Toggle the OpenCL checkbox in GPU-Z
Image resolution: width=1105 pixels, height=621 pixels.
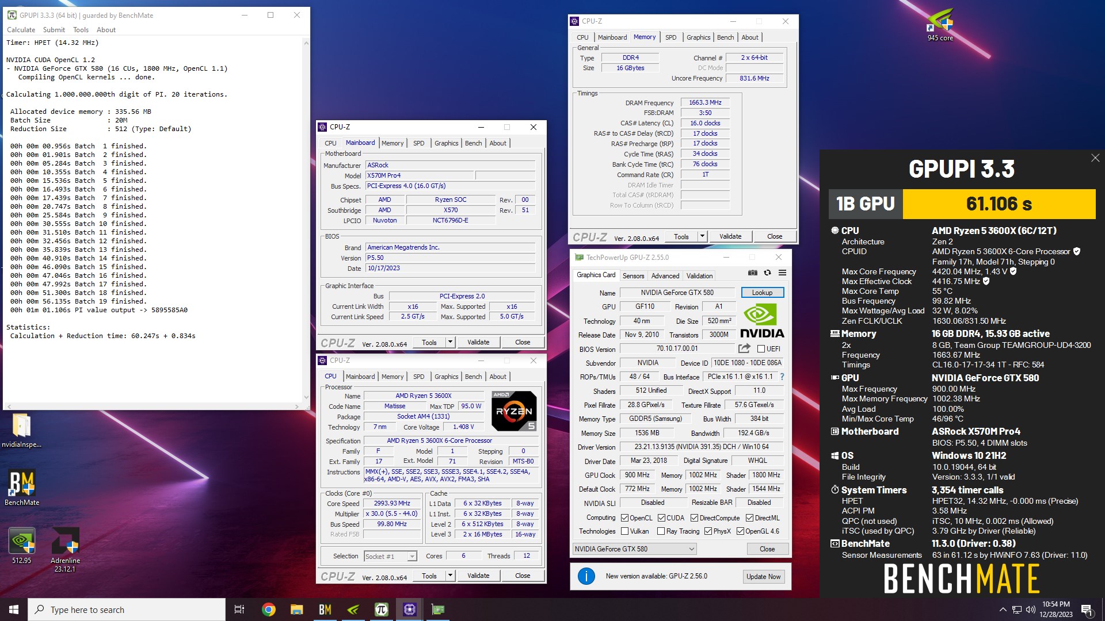(624, 518)
